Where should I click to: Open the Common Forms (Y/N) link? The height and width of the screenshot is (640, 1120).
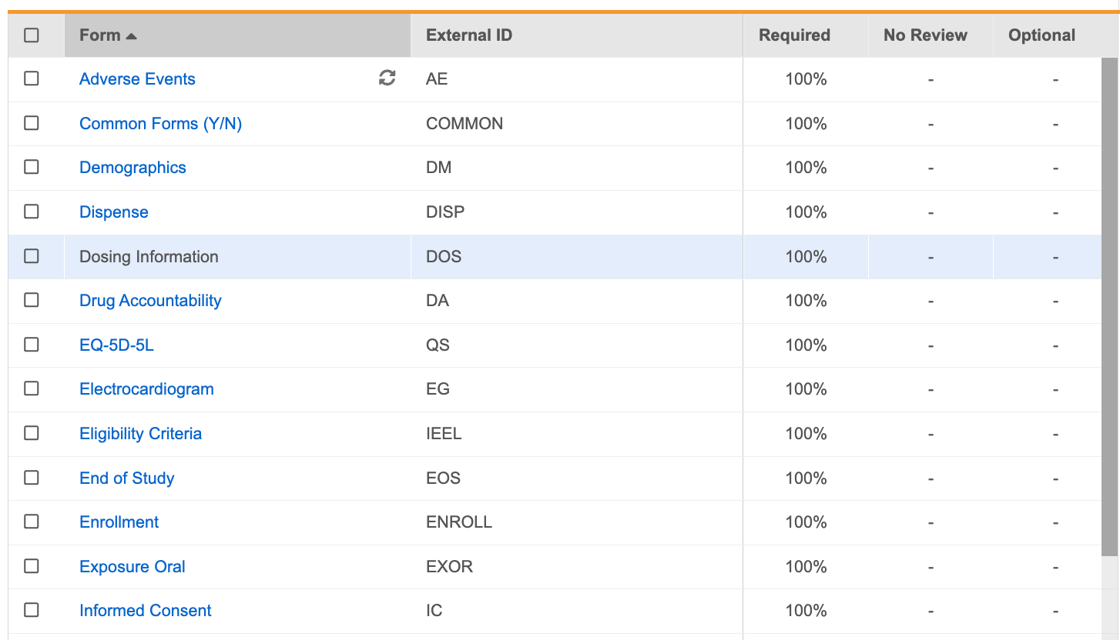click(160, 123)
